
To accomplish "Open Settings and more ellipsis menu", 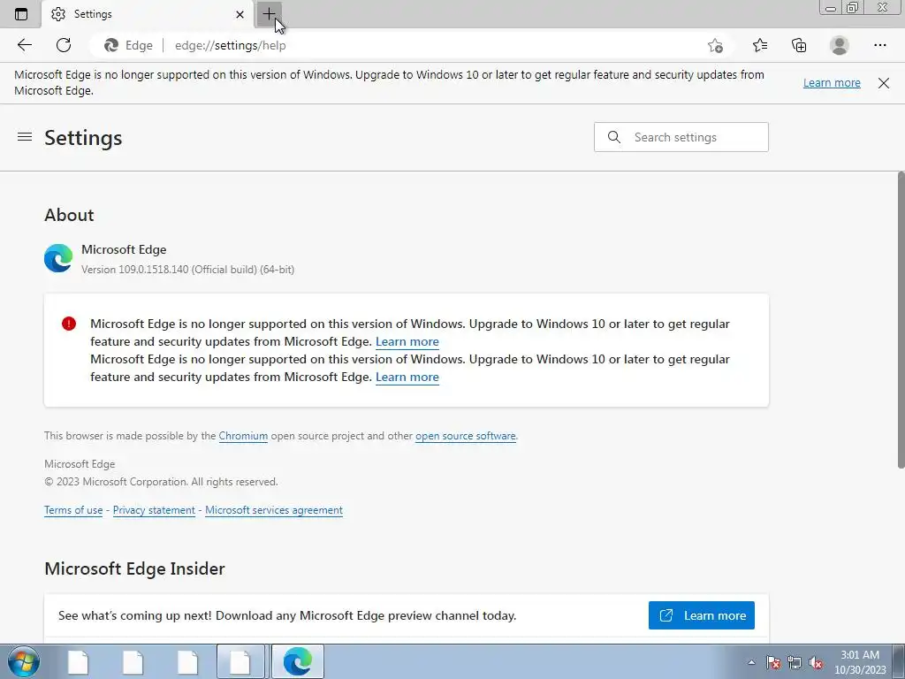I will point(879,45).
